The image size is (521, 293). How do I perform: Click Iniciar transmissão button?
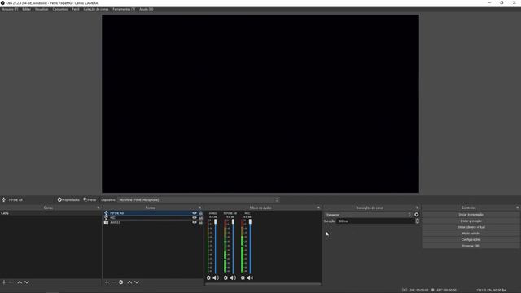coord(471,215)
